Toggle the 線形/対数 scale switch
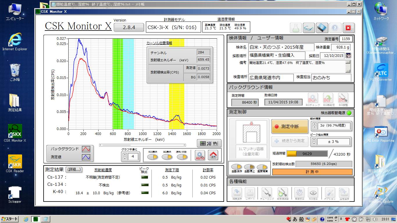The image size is (397, 223). click(x=182, y=157)
